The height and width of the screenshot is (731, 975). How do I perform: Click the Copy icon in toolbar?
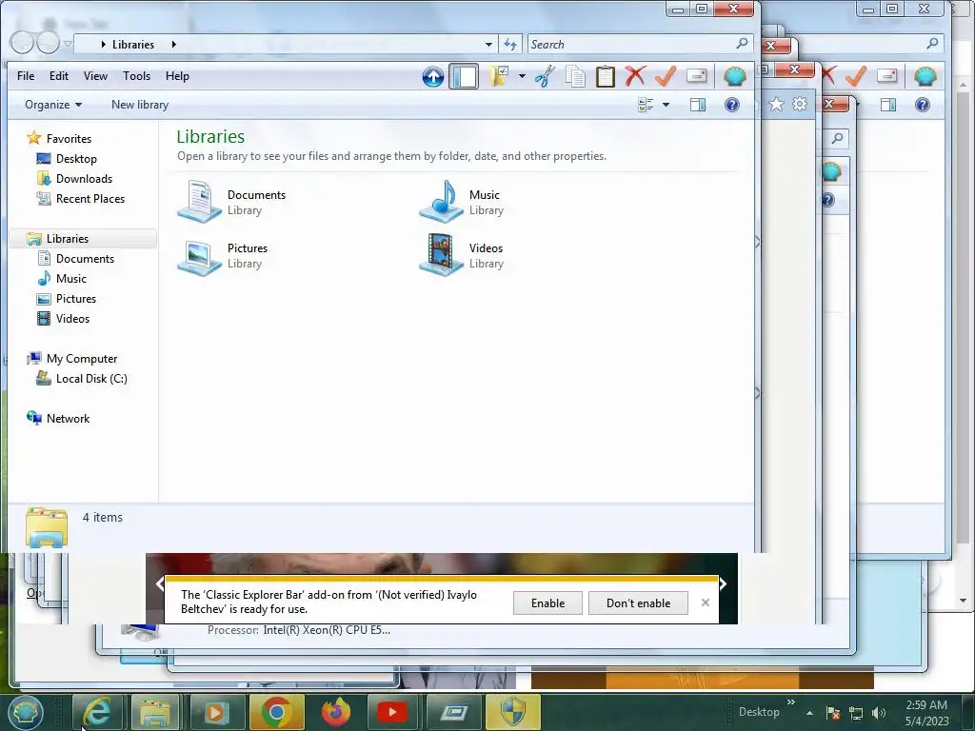[575, 76]
